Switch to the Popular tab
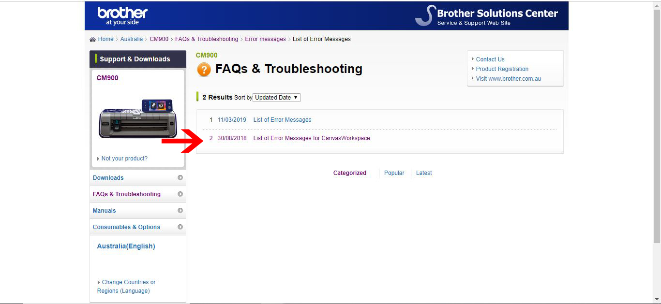Screen dimensions: 661x304 click(x=394, y=173)
